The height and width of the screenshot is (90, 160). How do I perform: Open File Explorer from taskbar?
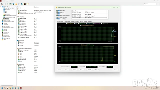click(x=10, y=88)
